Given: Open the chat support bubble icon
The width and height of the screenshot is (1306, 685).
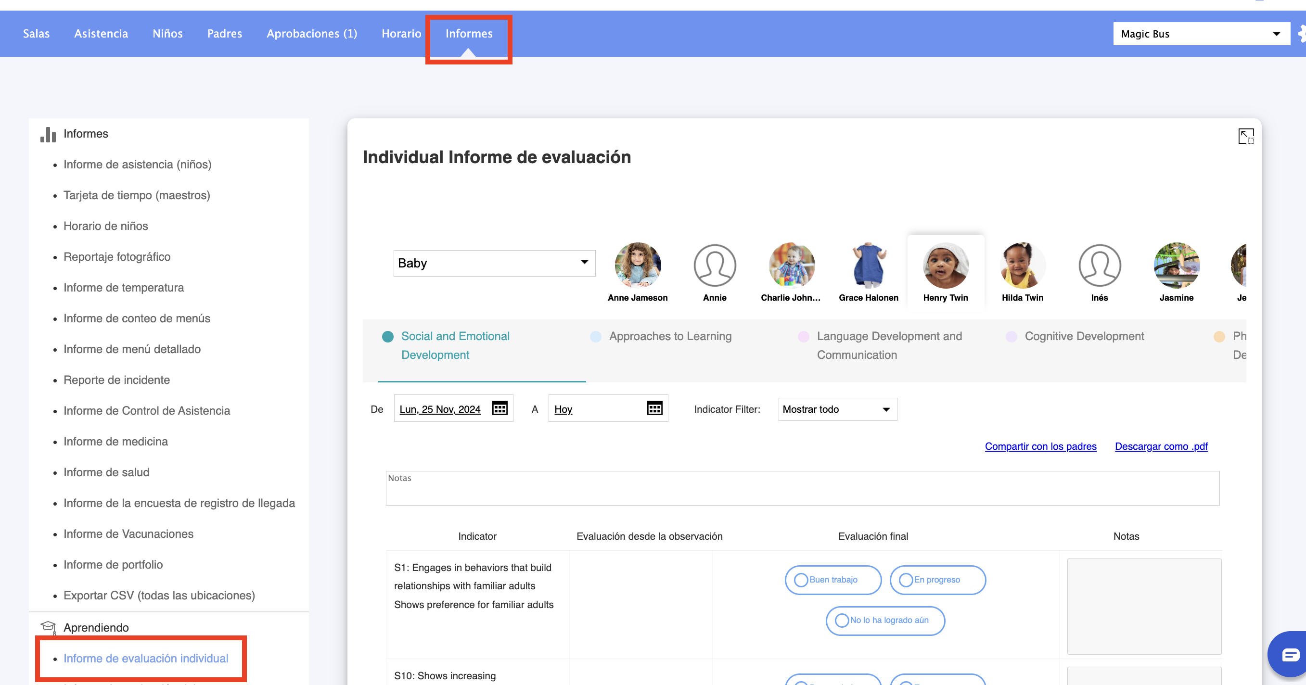Looking at the screenshot, I should click(1289, 655).
